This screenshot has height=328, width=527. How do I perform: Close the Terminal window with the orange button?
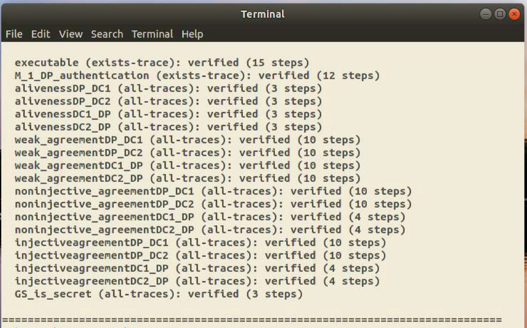coord(514,14)
